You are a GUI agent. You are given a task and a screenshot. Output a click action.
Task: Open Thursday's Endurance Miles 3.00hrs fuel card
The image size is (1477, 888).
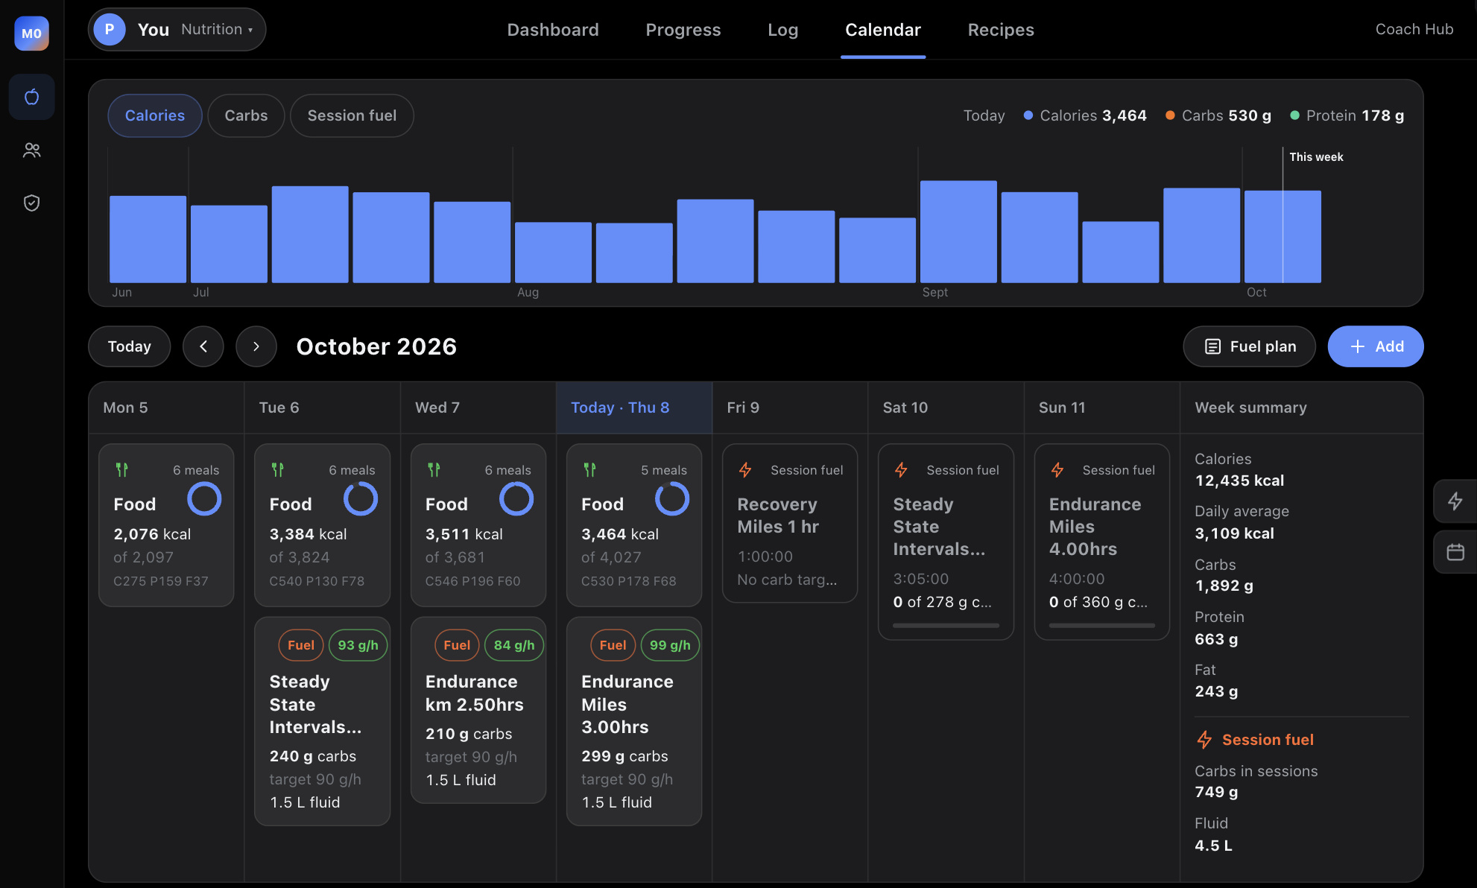click(634, 721)
